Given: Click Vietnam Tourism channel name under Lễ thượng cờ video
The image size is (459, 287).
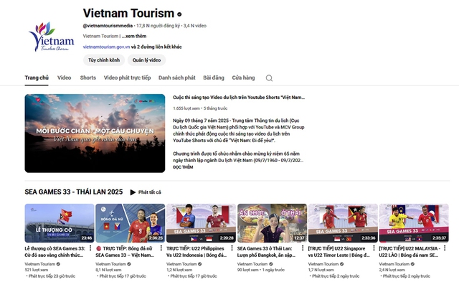Looking at the screenshot, I should [x=40, y=264].
